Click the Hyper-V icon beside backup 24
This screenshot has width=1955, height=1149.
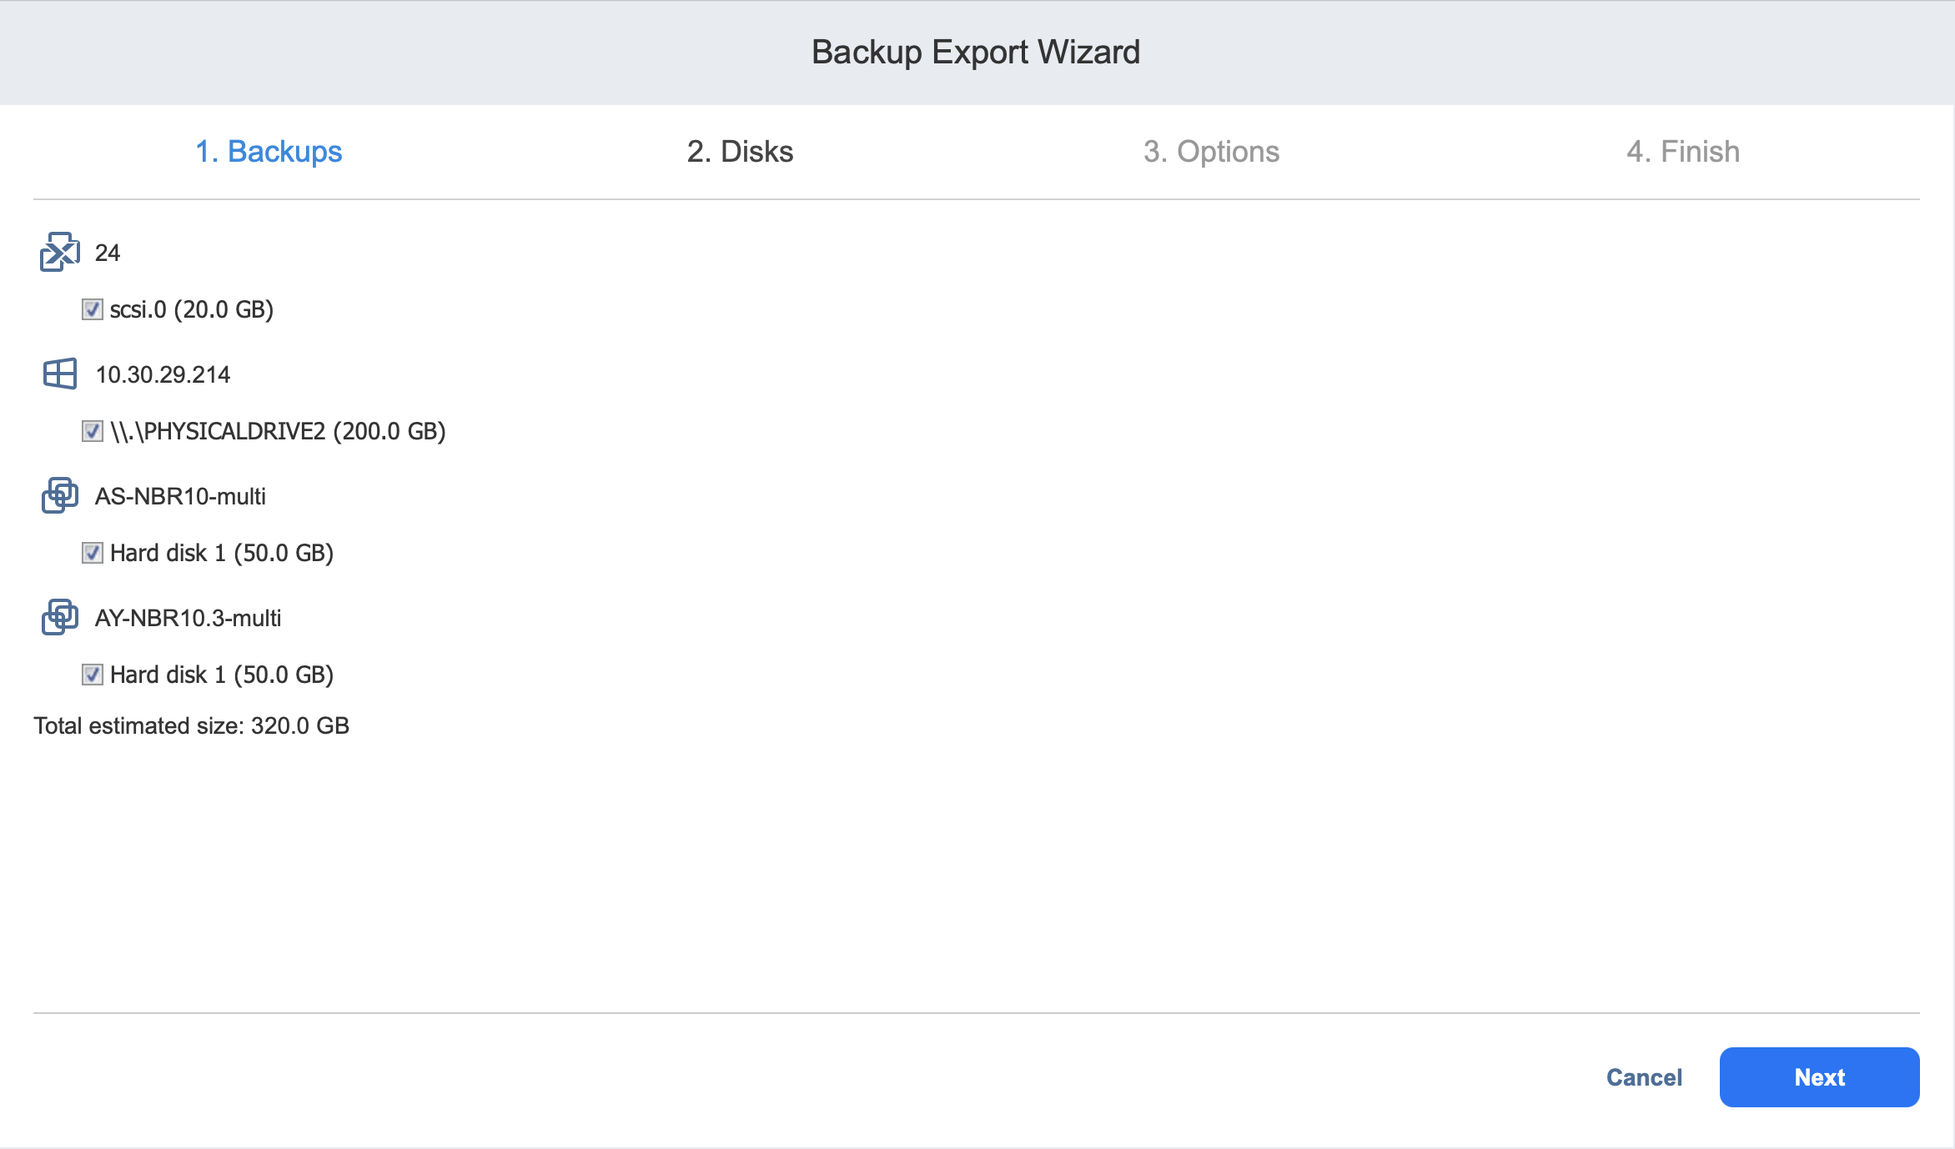(x=59, y=252)
